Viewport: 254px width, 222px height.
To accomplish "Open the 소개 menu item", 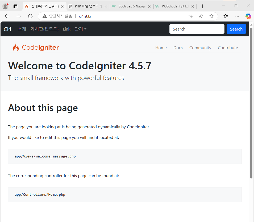I will [22, 29].
